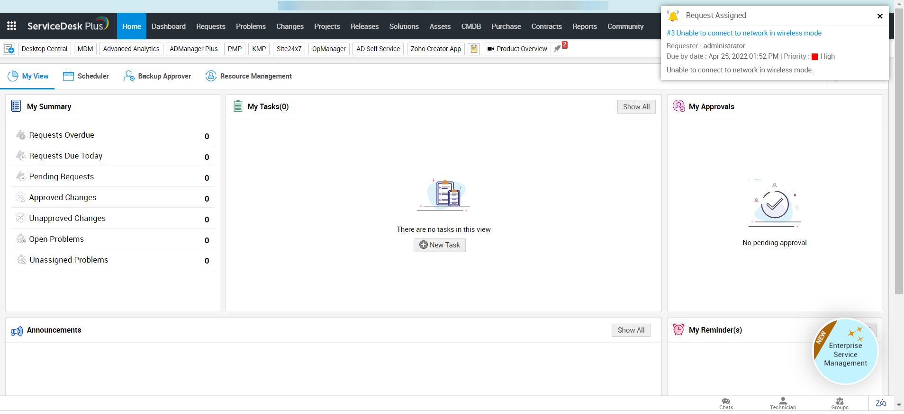Click the quick create new request icon
This screenshot has height=414, width=904.
[9, 49]
